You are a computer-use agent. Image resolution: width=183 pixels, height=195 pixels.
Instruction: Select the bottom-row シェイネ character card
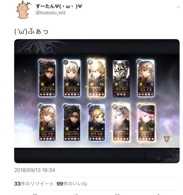pyautogui.click(x=47, y=123)
